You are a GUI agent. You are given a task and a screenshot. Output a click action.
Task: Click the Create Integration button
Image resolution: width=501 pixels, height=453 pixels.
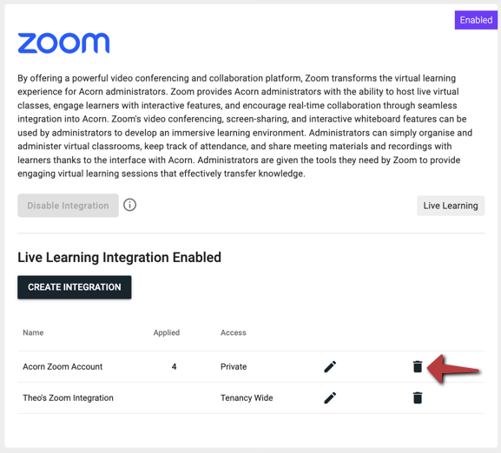(x=75, y=287)
